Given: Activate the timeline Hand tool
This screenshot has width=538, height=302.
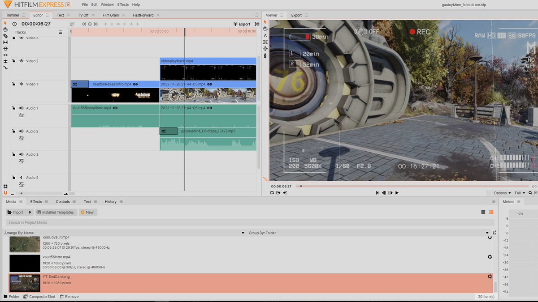Looking at the screenshot, I should pyautogui.click(x=5, y=30).
